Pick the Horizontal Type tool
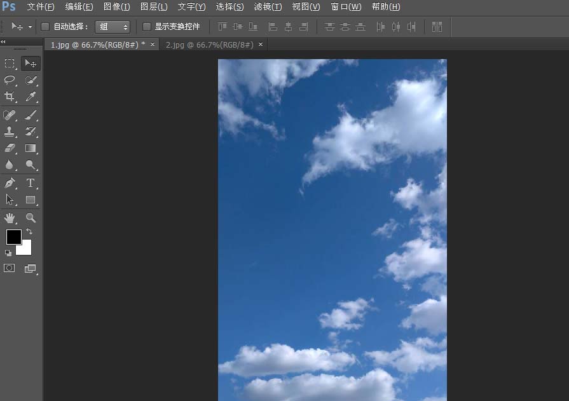Image resolution: width=569 pixels, height=401 pixels. click(x=30, y=183)
